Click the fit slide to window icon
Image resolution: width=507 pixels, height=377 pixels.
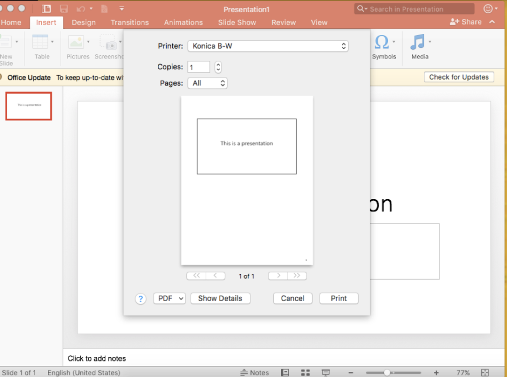[485, 372]
